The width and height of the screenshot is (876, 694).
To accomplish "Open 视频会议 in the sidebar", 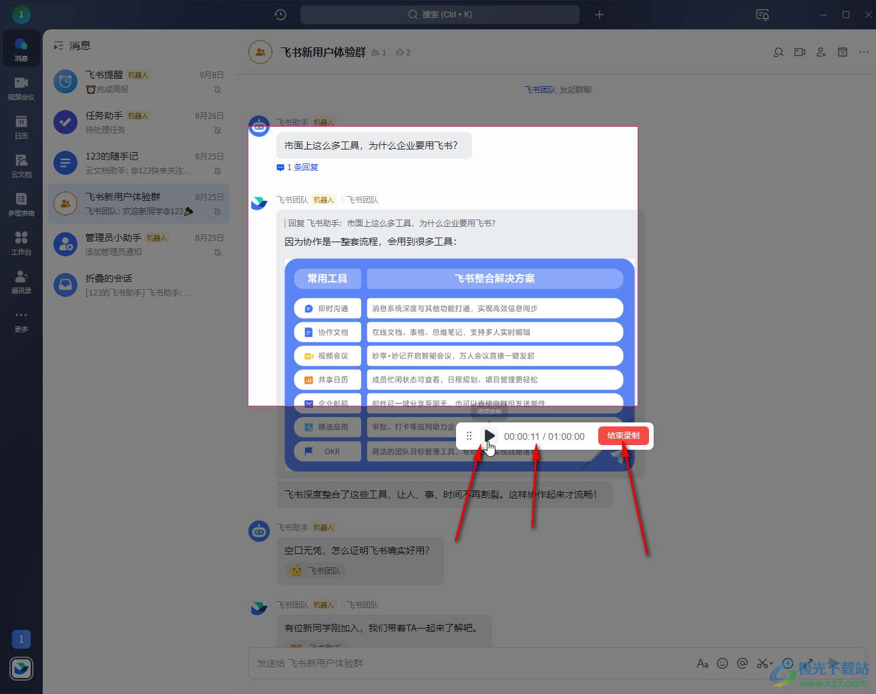I will coord(21,87).
